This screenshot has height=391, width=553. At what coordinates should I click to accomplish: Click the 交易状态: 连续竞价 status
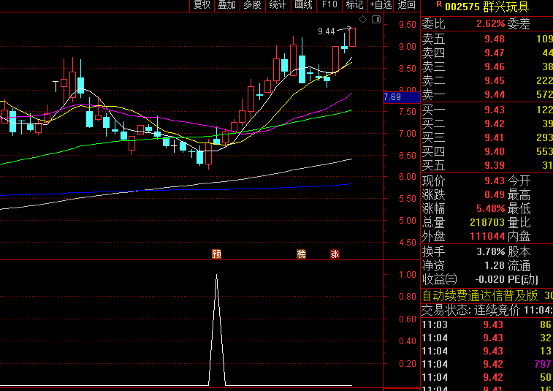(x=471, y=310)
